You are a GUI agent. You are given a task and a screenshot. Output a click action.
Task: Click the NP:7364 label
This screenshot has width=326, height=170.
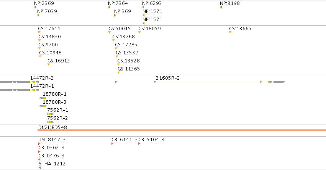[x=118, y=3]
